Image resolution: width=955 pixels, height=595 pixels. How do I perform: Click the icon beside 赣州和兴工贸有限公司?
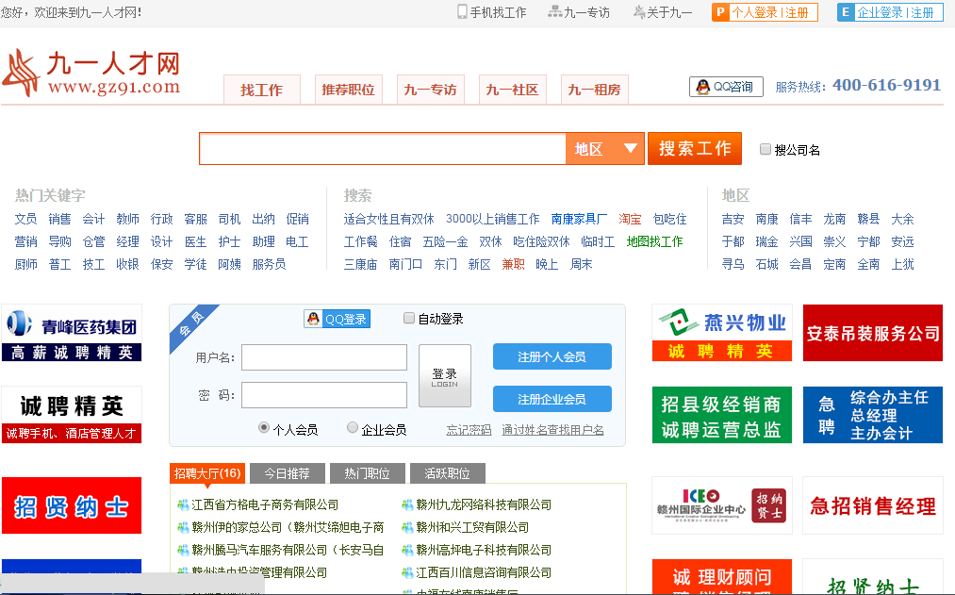tap(407, 527)
